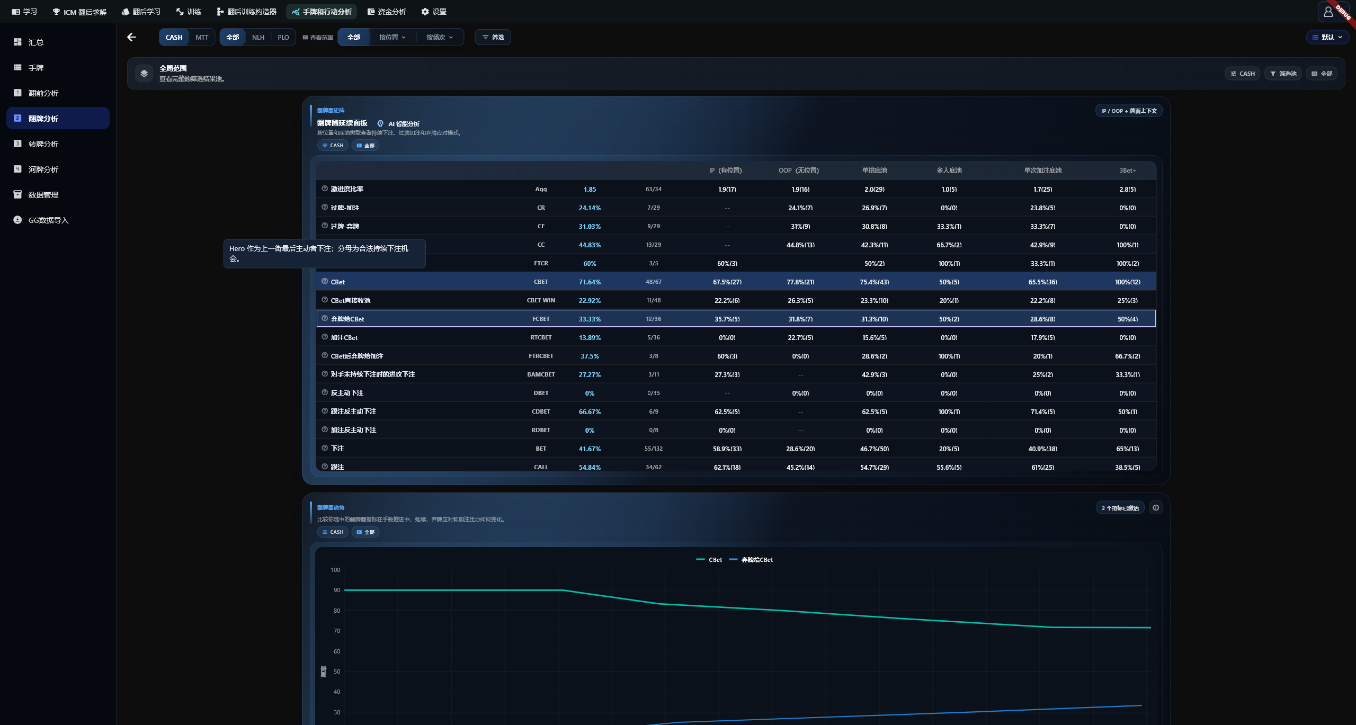Select the 弃牌给CBet table row
The width and height of the screenshot is (1356, 725).
click(x=736, y=318)
